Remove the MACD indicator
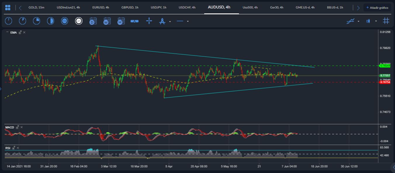 (22, 127)
